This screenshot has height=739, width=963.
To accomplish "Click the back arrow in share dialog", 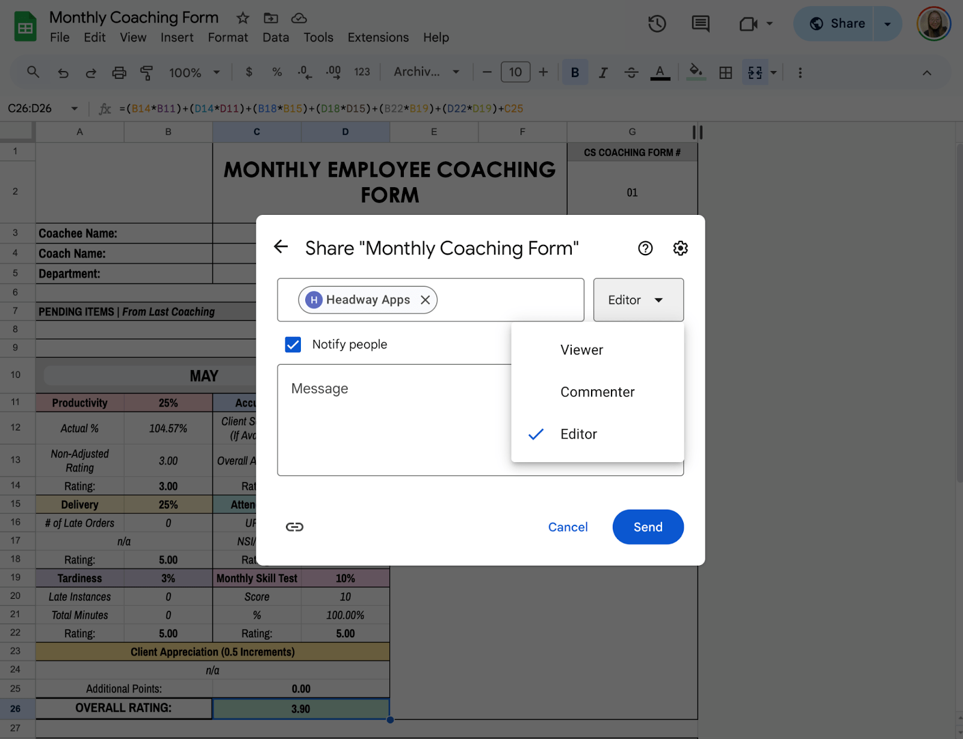I will [281, 247].
